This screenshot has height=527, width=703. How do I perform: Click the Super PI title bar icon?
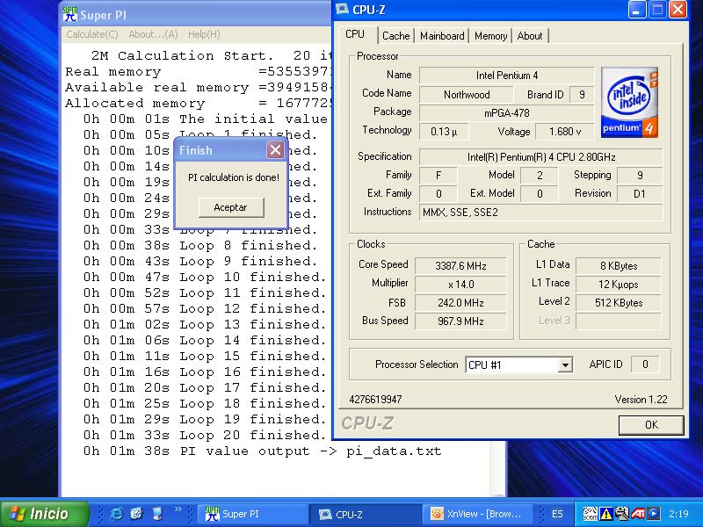coord(69,14)
